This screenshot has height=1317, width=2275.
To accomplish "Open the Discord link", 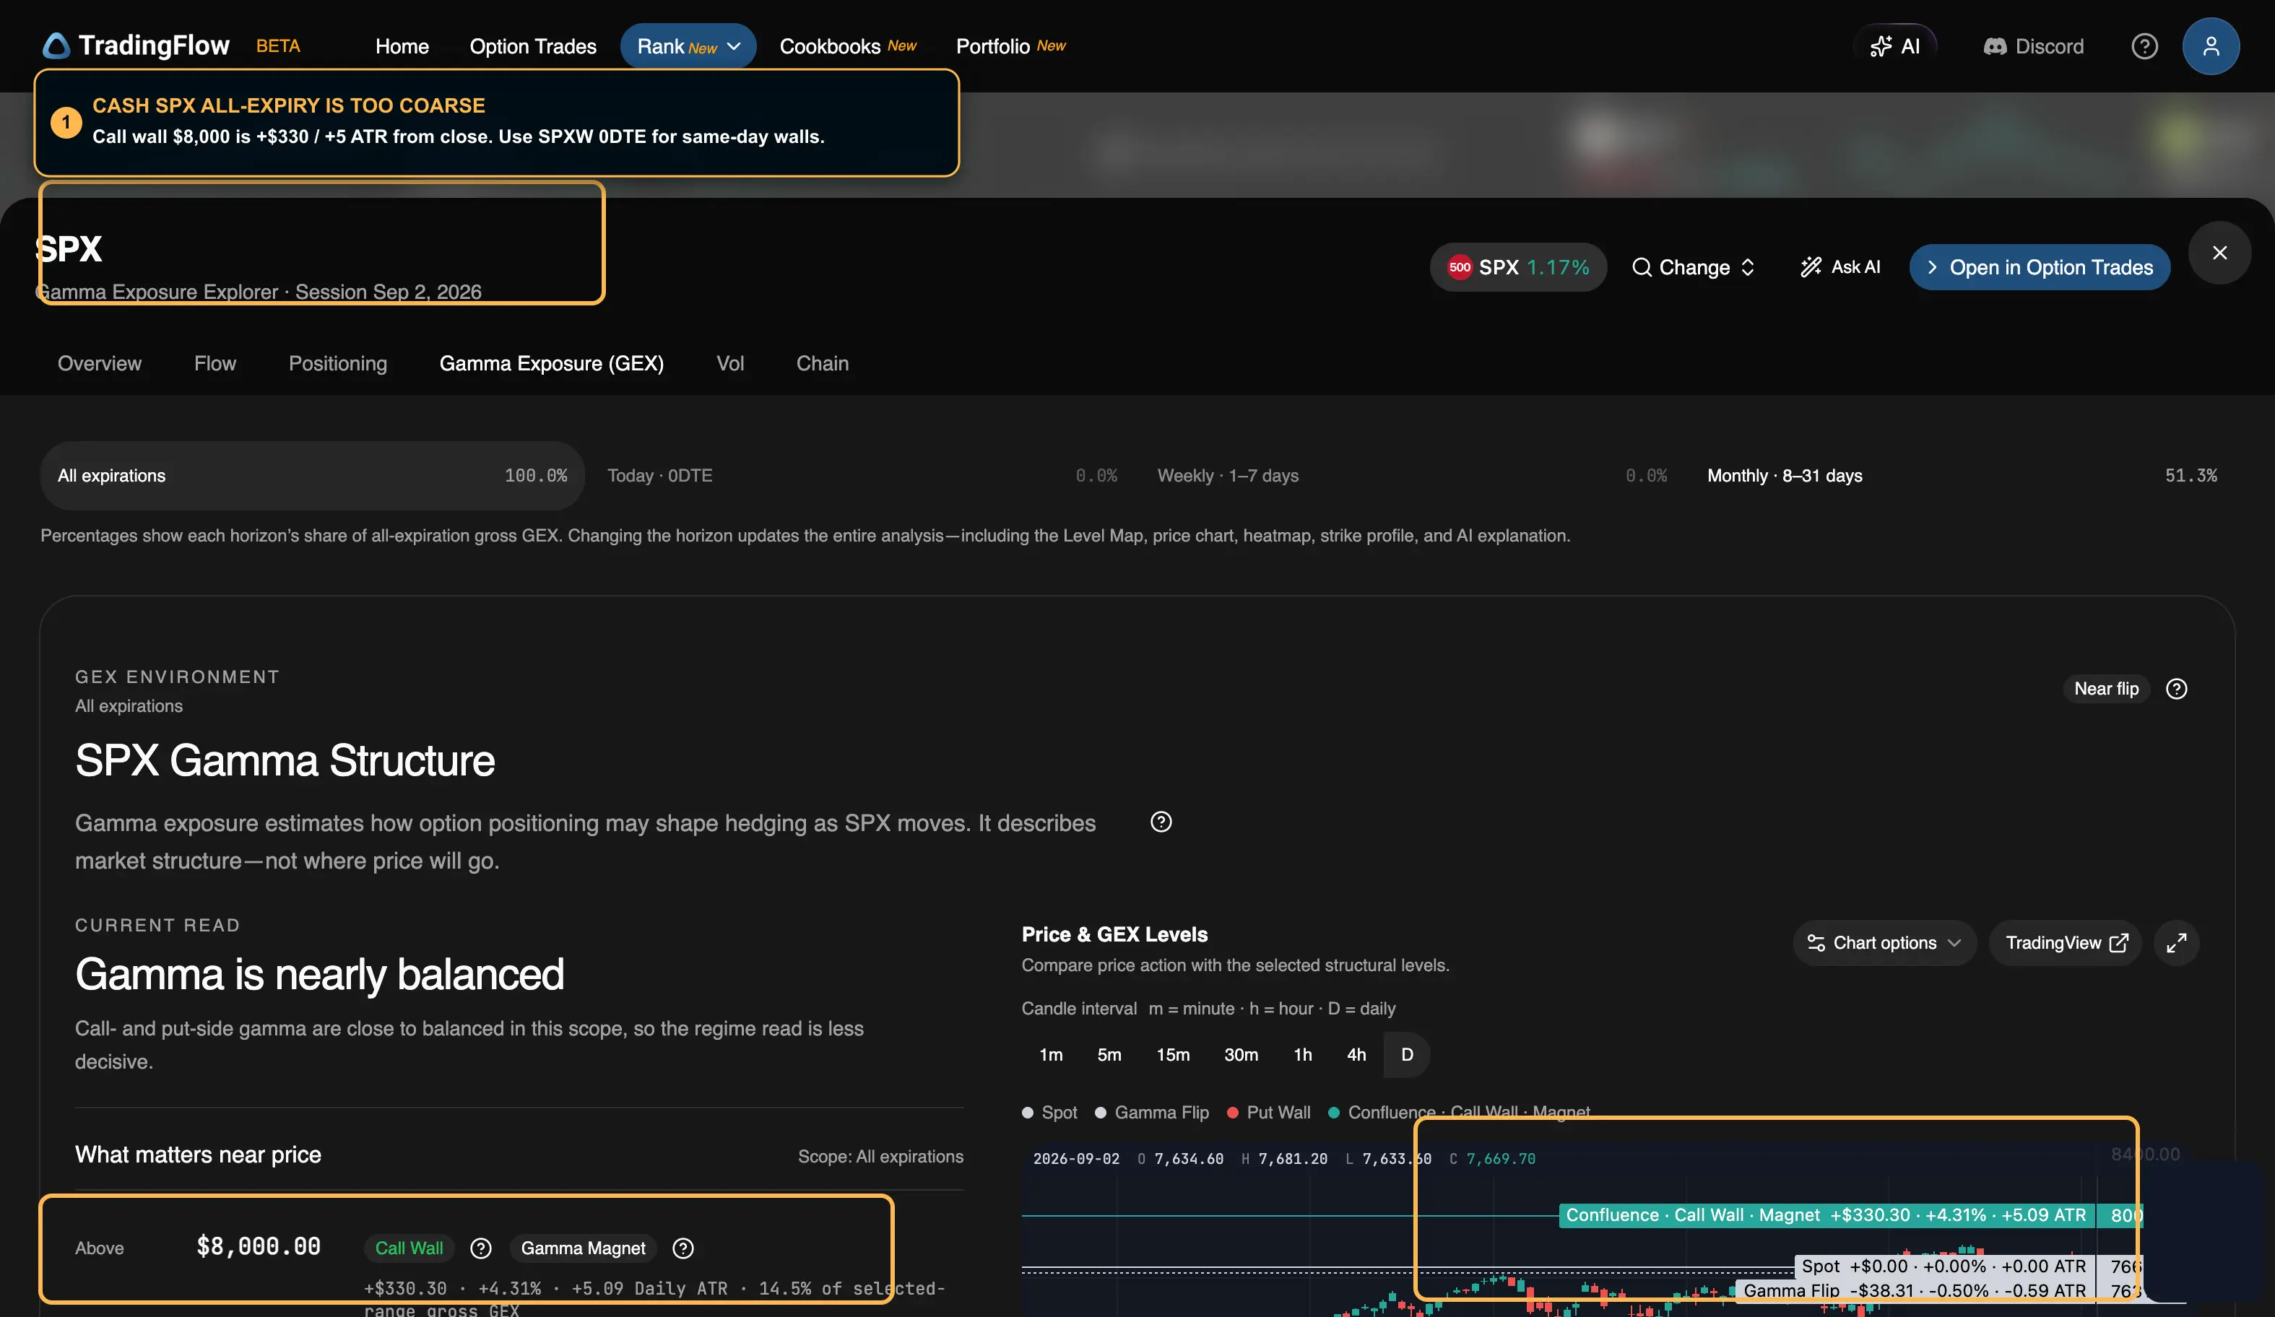I will (x=2033, y=46).
